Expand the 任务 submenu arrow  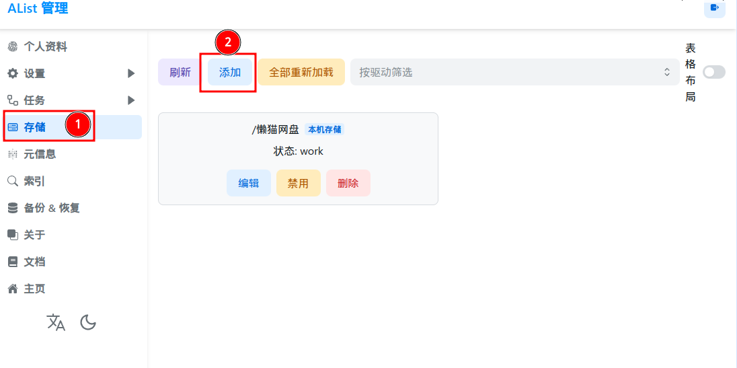coord(131,100)
